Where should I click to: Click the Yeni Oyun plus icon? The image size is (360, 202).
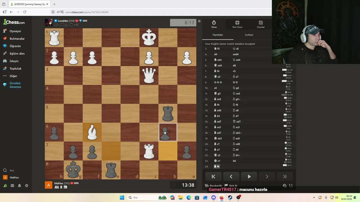[237, 24]
